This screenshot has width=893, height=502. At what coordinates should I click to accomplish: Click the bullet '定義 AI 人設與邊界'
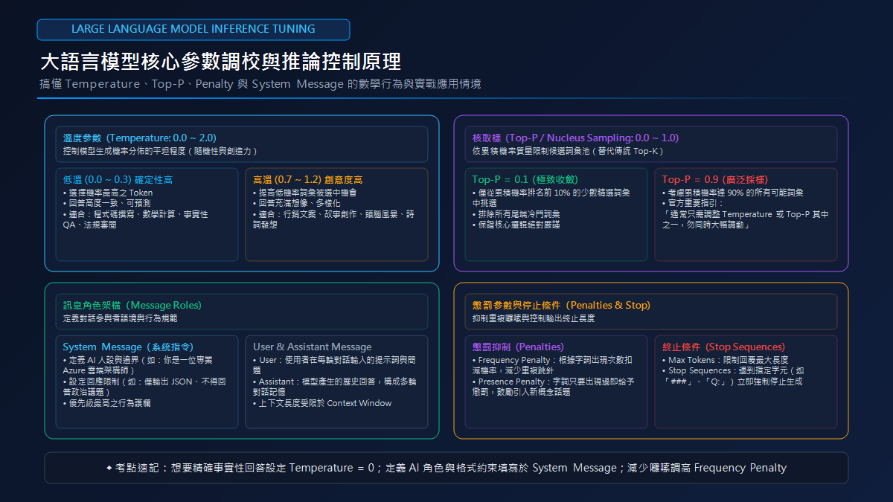click(x=138, y=364)
